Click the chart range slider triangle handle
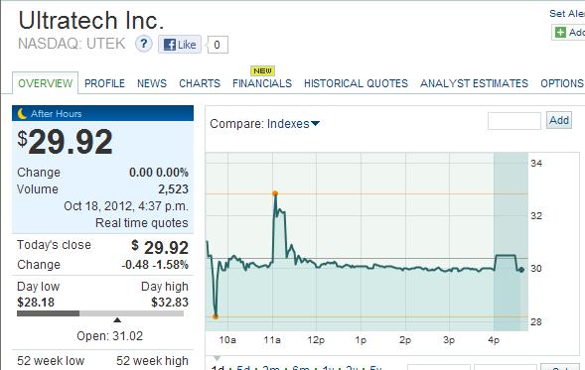This screenshot has width=585, height=370. pyautogui.click(x=217, y=358)
